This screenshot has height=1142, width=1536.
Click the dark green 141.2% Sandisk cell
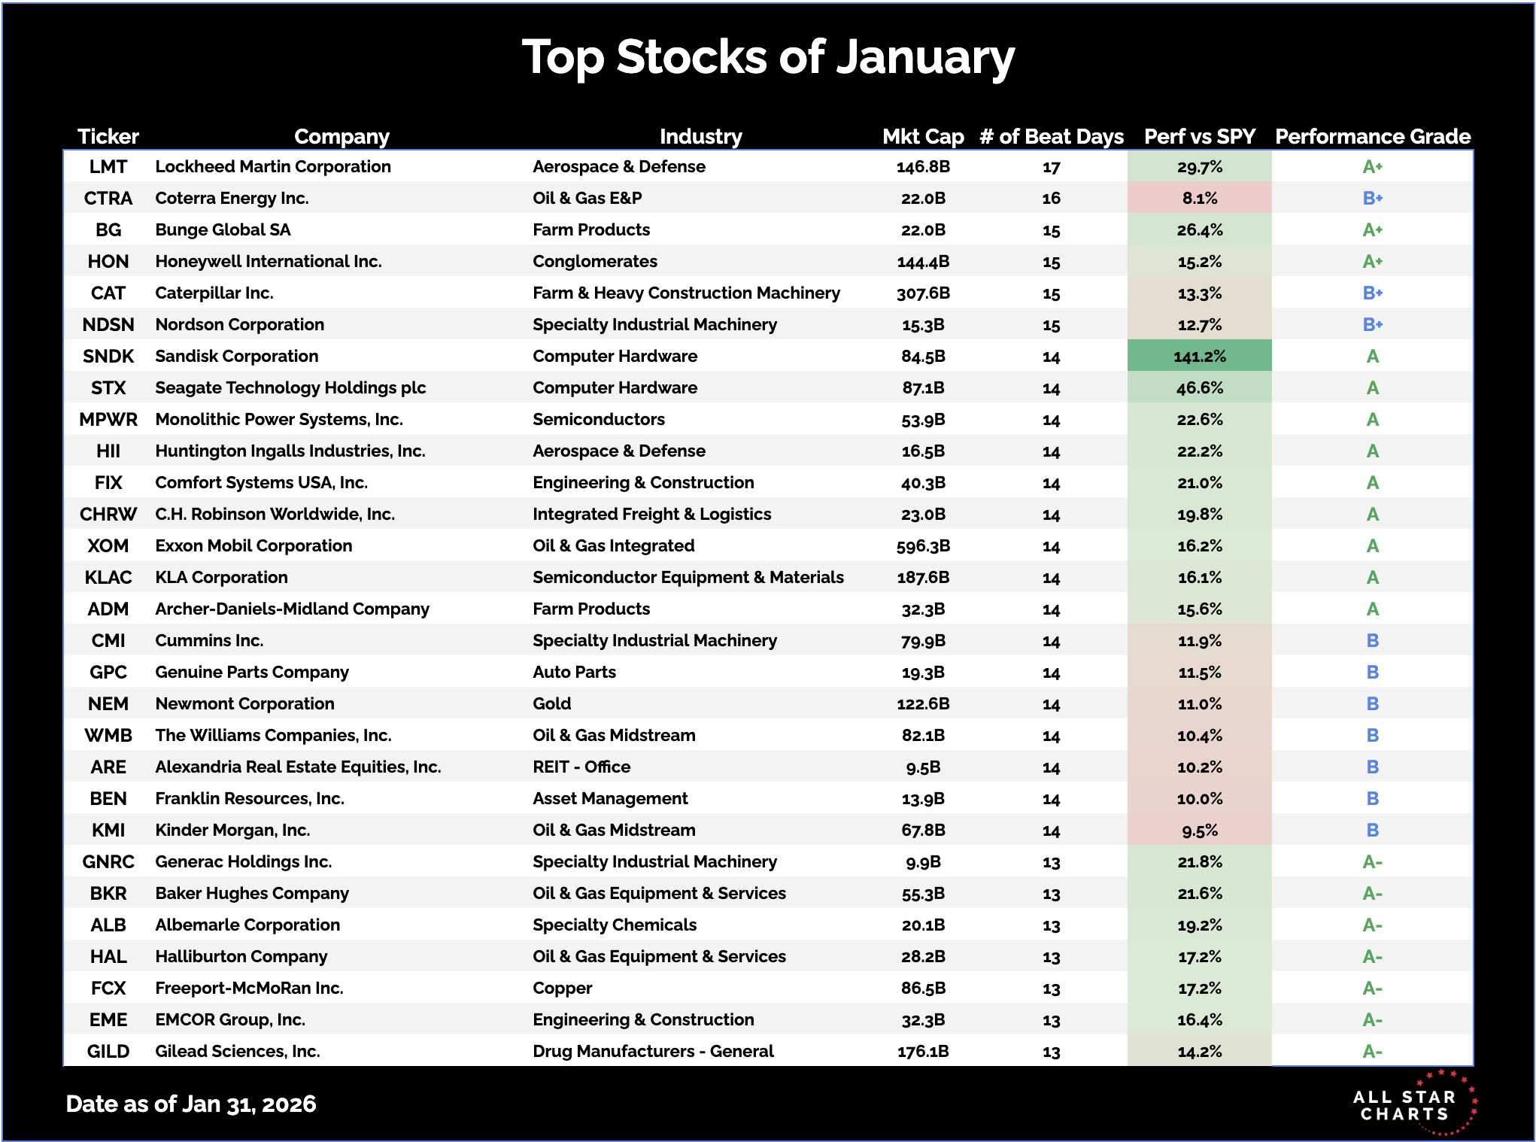[1200, 356]
